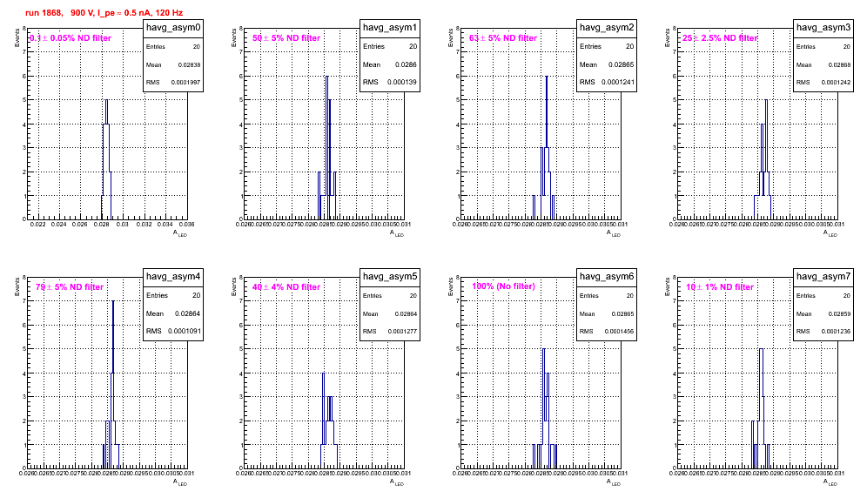Click Mean value 0.02864 in havg_asym5

coord(406,313)
